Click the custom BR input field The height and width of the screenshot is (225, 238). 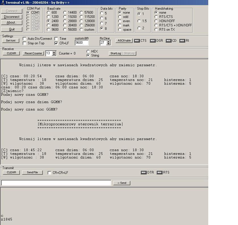82,43
